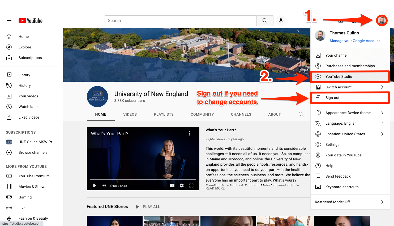Enter fullscreen on the video

pos(191,186)
